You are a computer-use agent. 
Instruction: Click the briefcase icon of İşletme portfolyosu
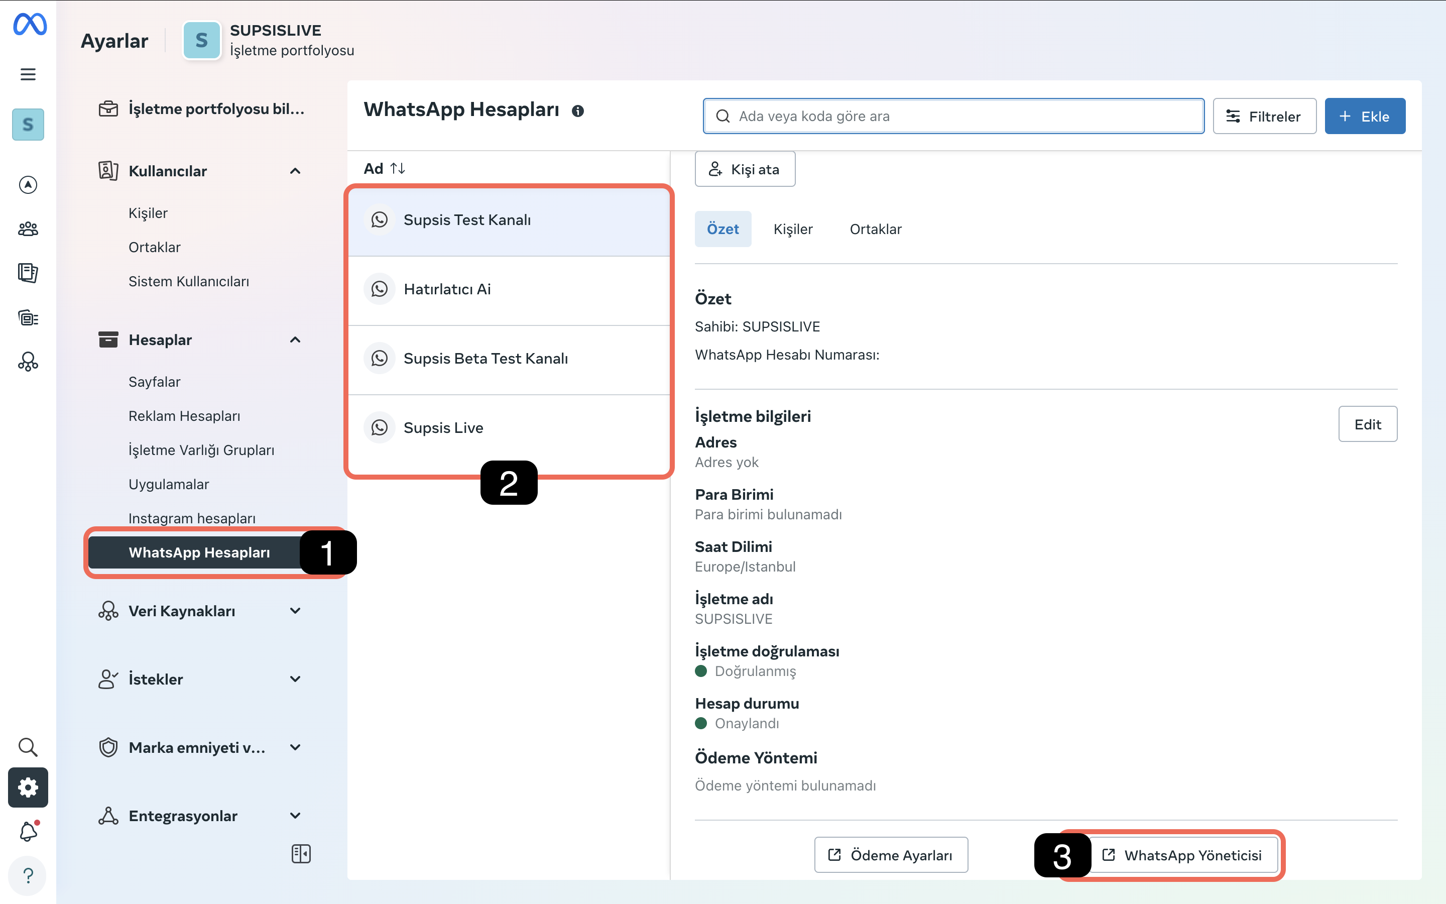click(108, 109)
